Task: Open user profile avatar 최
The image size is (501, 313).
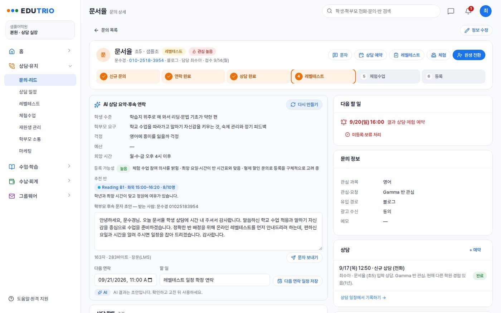Action: [486, 11]
